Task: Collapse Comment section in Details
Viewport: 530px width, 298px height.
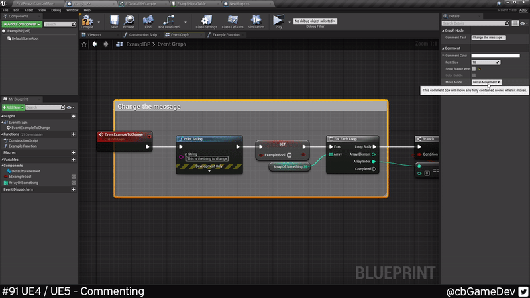Action: click(x=443, y=48)
